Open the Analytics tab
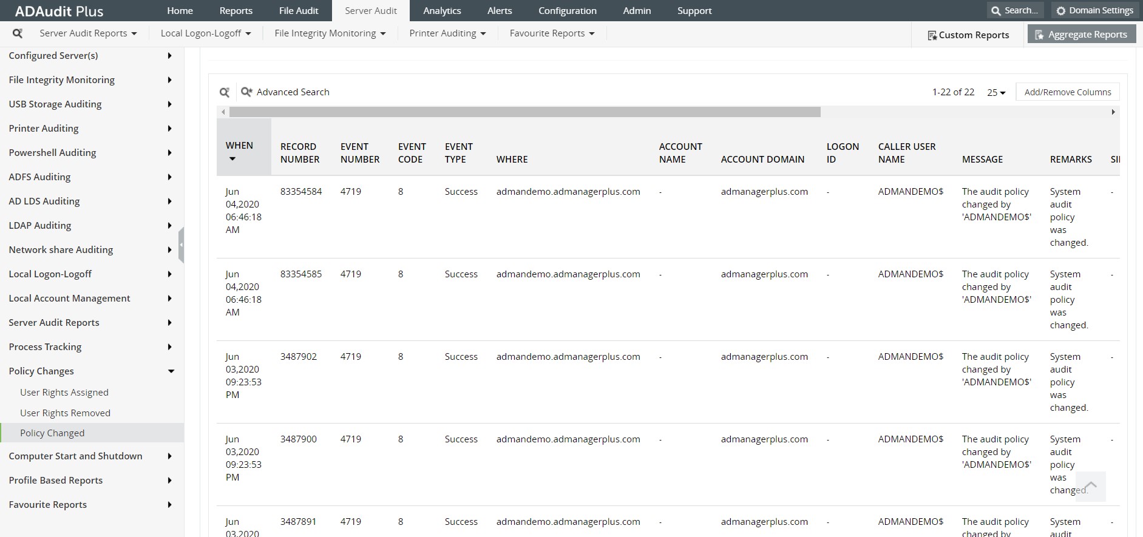 (442, 10)
